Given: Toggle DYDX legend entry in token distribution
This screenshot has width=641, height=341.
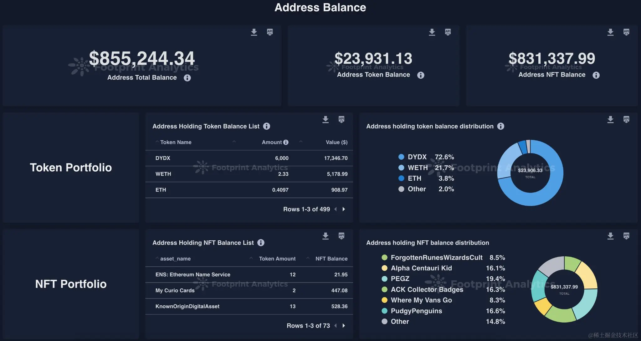Looking at the screenshot, I should coord(417,157).
